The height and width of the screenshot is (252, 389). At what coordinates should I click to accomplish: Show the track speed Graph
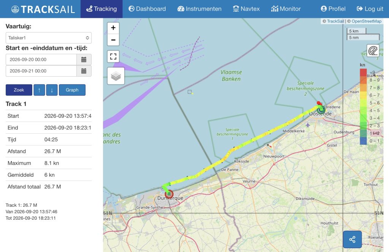(72, 90)
